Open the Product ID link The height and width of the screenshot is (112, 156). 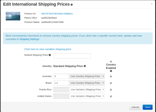click(x=57, y=14)
